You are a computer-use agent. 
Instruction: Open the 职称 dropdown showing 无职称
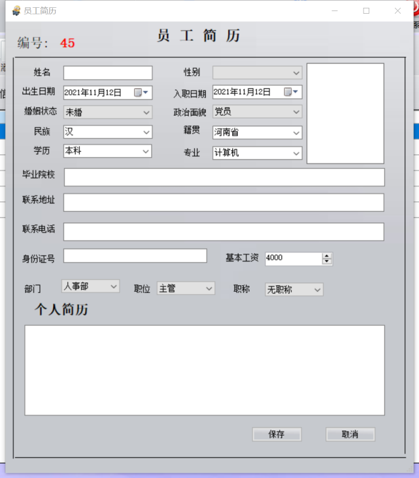coord(294,290)
